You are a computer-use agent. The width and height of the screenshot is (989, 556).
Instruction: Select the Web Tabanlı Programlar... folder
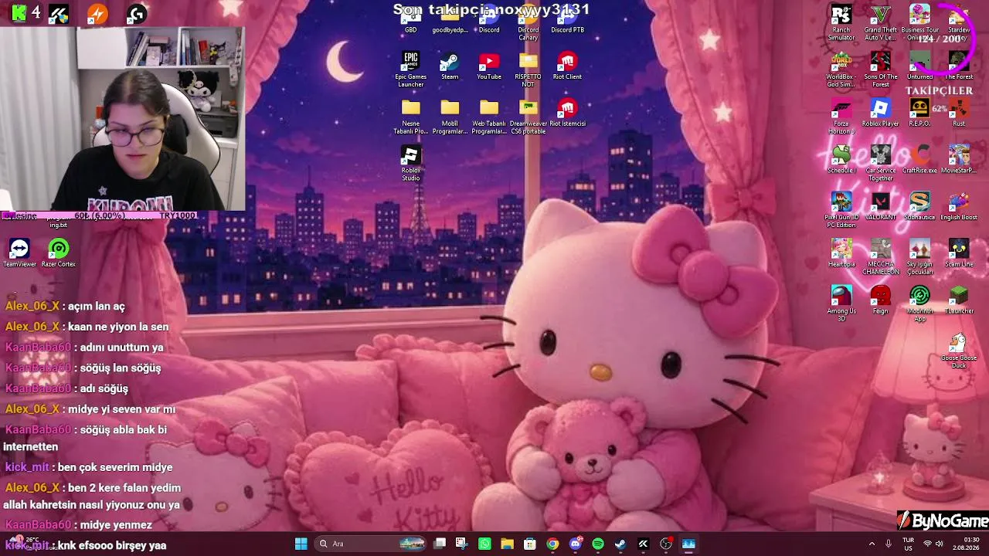[489, 117]
